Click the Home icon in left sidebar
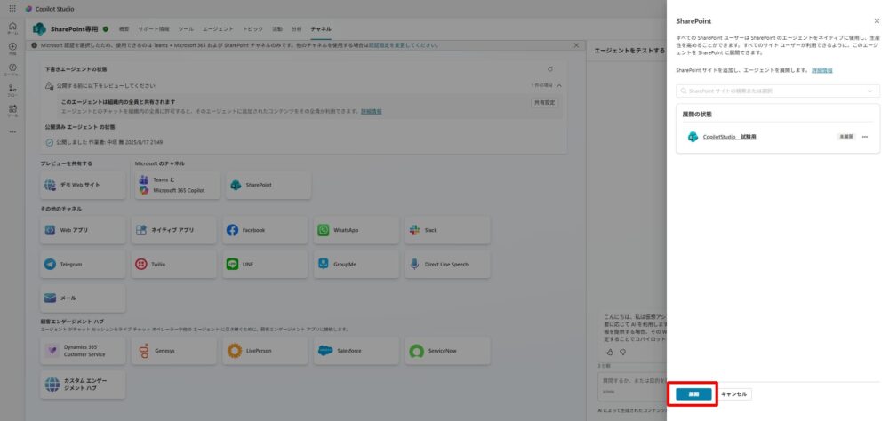Screen dimensions: 889x421 point(12,28)
